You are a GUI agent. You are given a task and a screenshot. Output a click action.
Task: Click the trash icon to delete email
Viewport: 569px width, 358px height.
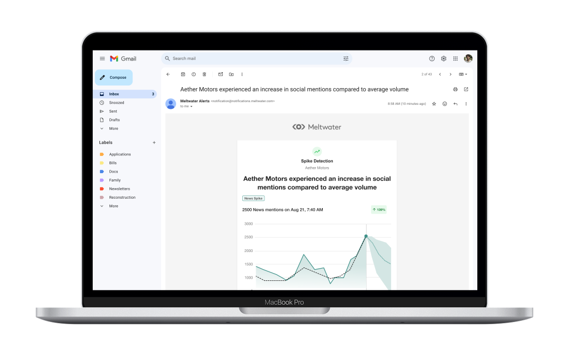[204, 74]
